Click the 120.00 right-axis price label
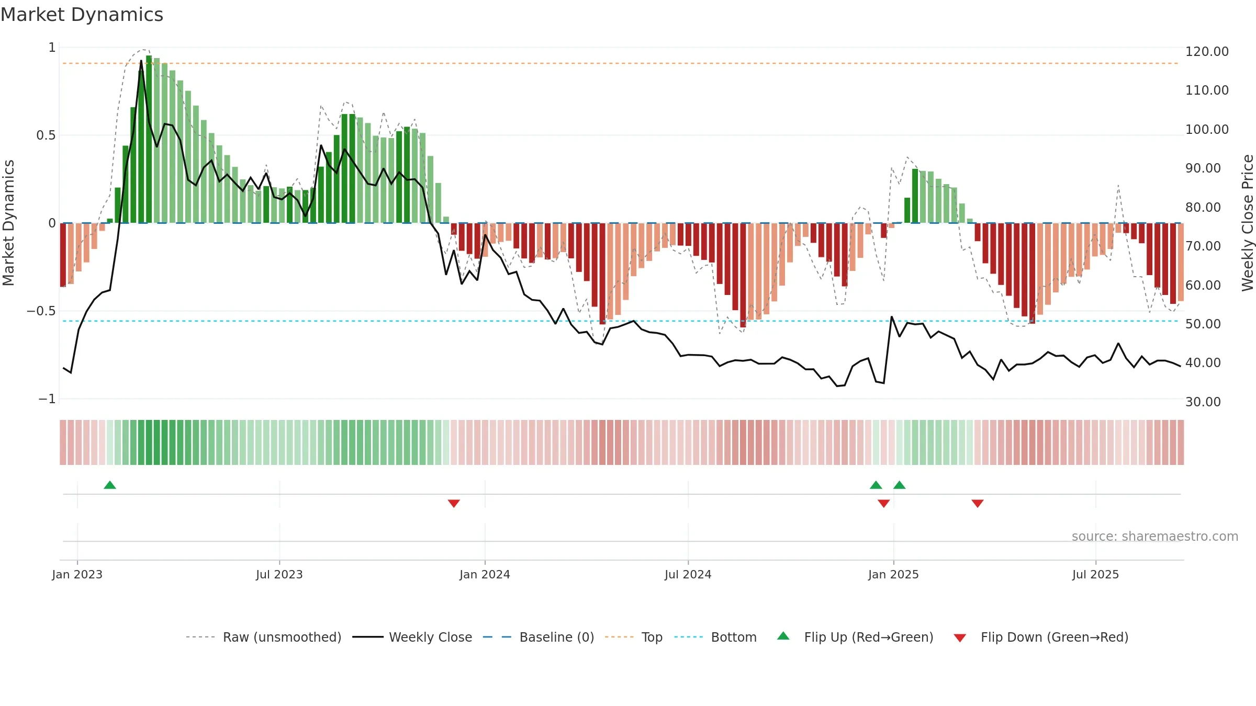 [x=1207, y=51]
